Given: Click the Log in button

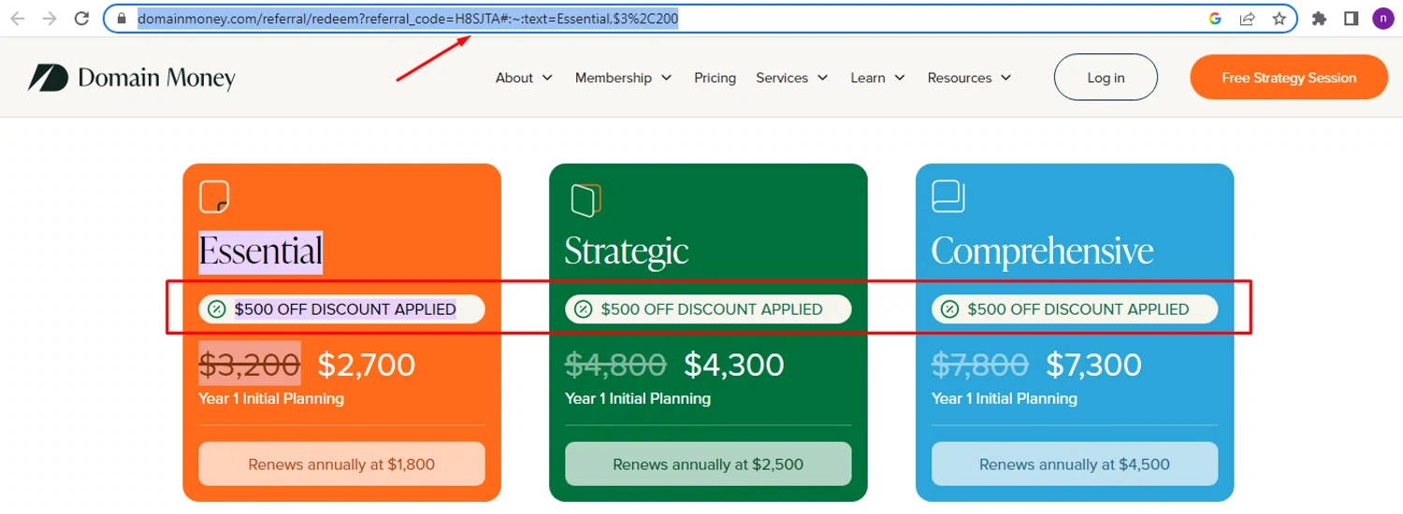Looking at the screenshot, I should pos(1106,78).
